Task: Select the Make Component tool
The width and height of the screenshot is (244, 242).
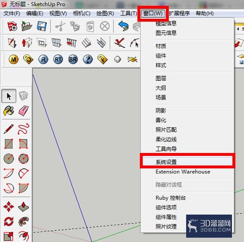Action: pyautogui.click(x=24, y=96)
